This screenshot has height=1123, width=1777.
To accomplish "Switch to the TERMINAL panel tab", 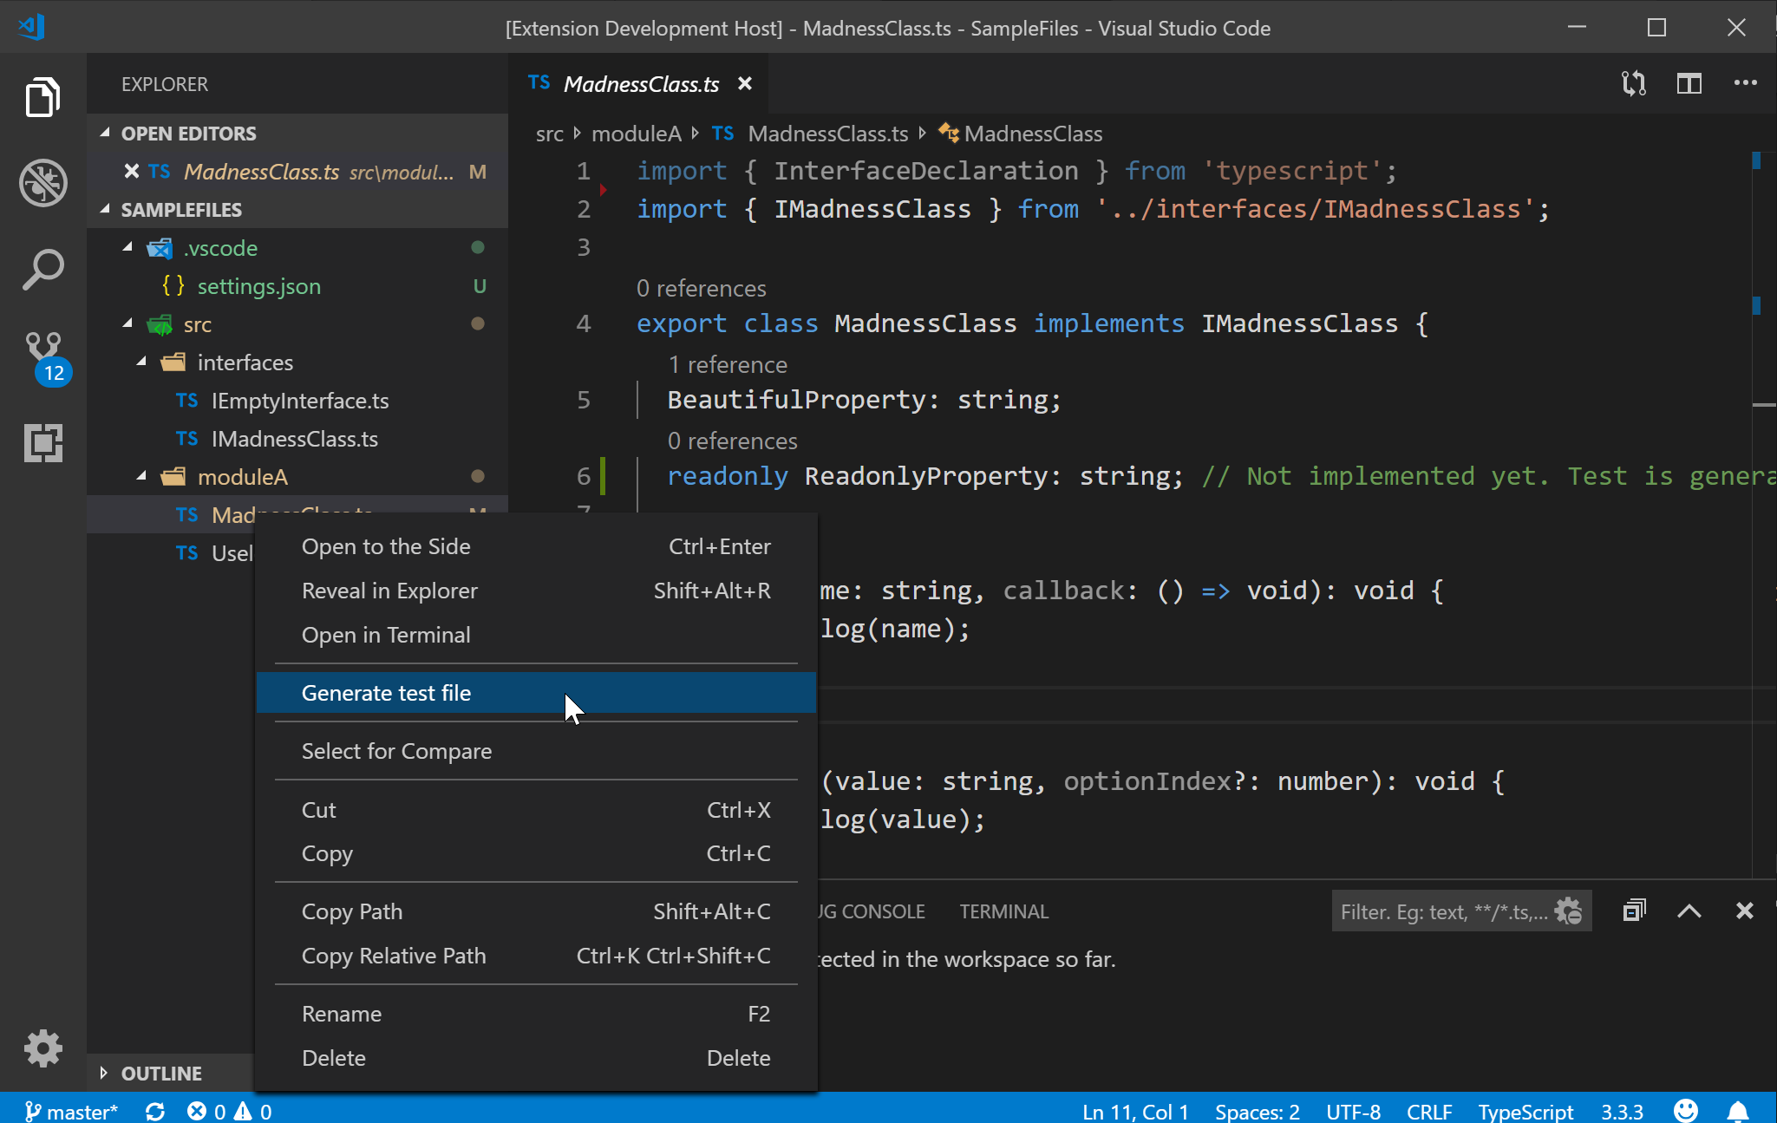I will point(1003,911).
